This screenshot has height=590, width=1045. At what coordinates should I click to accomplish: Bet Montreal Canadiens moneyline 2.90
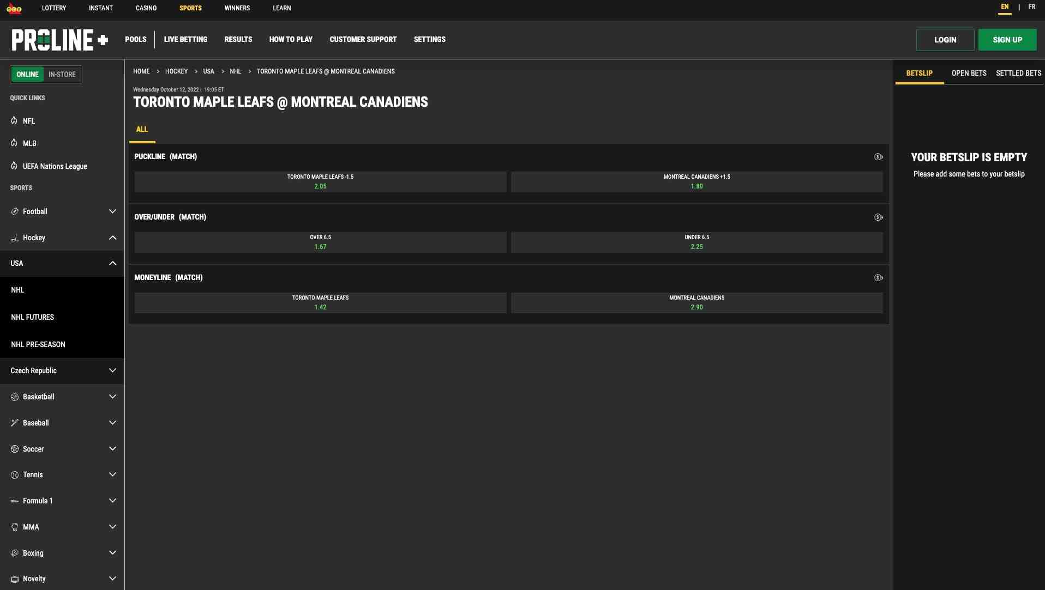pos(696,303)
